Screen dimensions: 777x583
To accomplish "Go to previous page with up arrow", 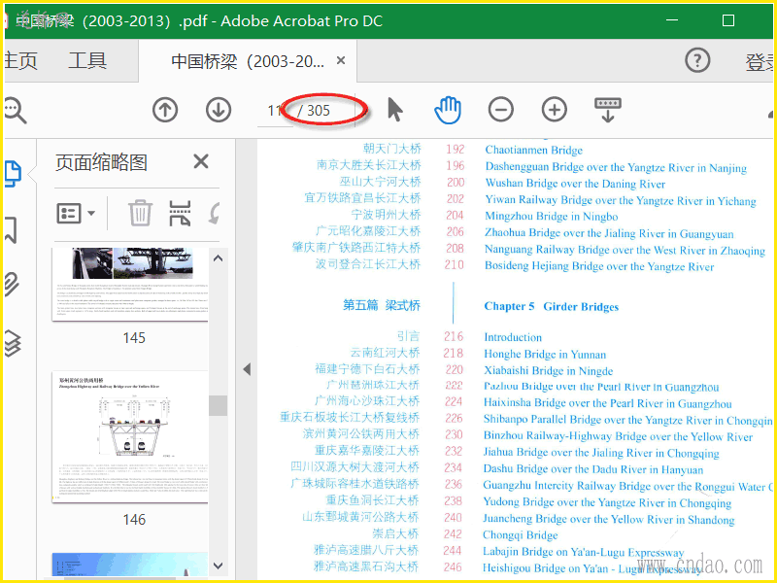I will (x=165, y=110).
